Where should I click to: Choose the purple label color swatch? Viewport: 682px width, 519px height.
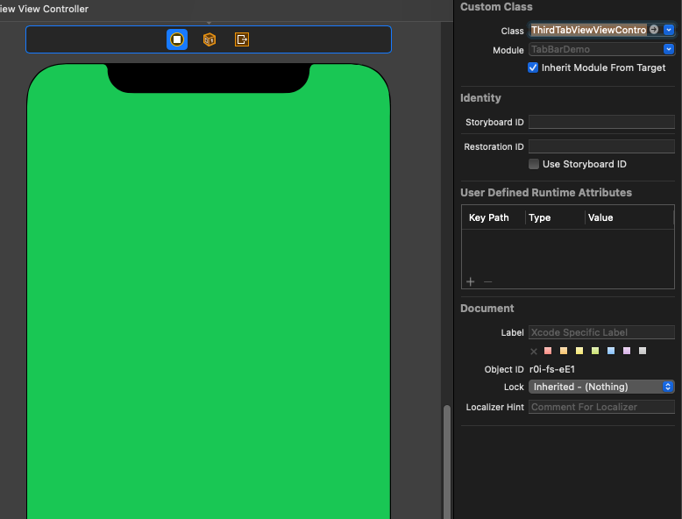tap(627, 351)
